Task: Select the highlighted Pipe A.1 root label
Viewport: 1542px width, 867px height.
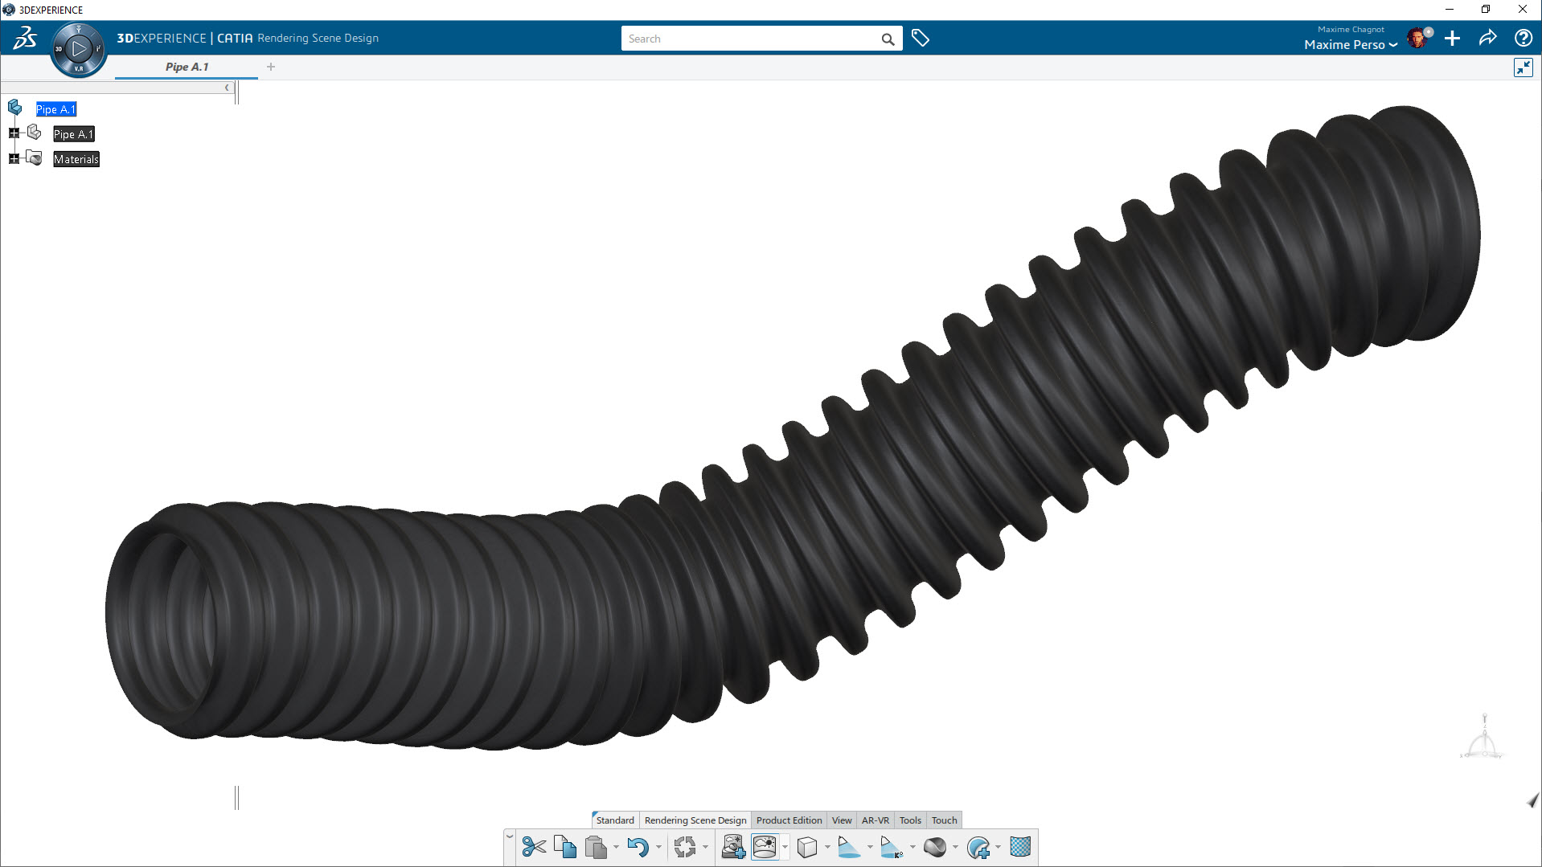Action: tap(55, 109)
